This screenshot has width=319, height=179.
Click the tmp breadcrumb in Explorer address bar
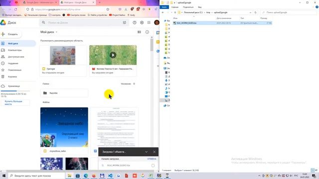(208, 12)
